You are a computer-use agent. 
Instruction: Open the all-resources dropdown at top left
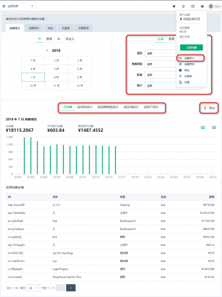18,6
